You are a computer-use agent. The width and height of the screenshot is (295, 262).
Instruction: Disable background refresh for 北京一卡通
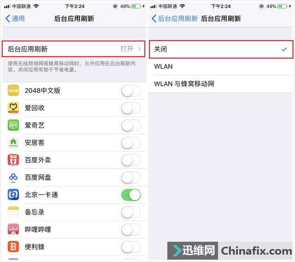tap(131, 195)
